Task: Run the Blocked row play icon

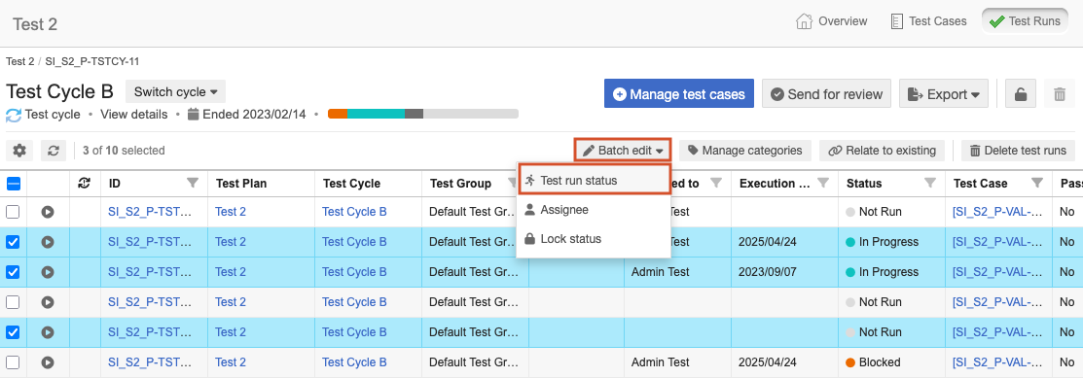Action: tap(48, 362)
